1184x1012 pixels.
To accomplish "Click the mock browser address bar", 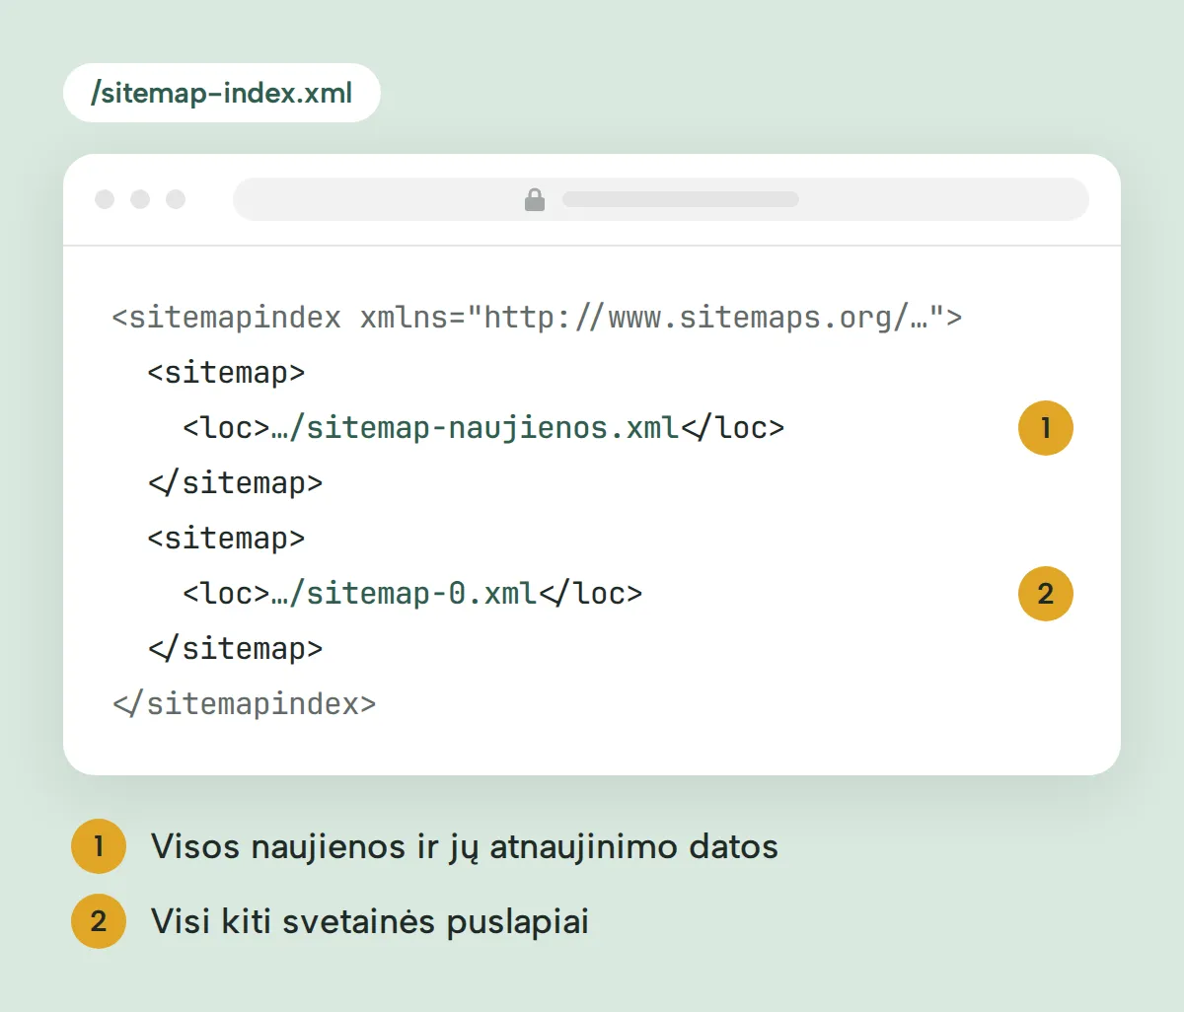I will pyautogui.click(x=661, y=199).
